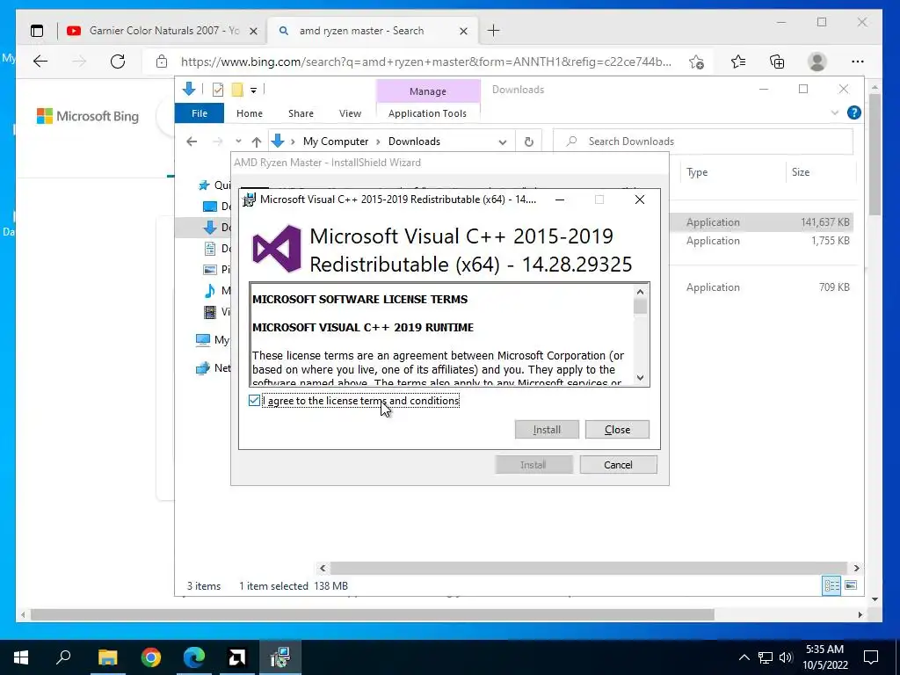The image size is (900, 675).
Task: Switch to the Garnier Color Naturals tab
Action: [163, 31]
